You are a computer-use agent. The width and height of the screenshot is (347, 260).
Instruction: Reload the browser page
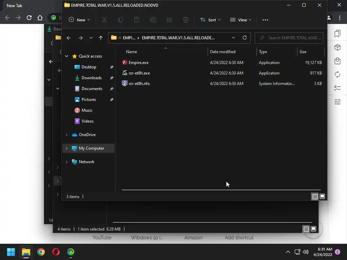29,18
